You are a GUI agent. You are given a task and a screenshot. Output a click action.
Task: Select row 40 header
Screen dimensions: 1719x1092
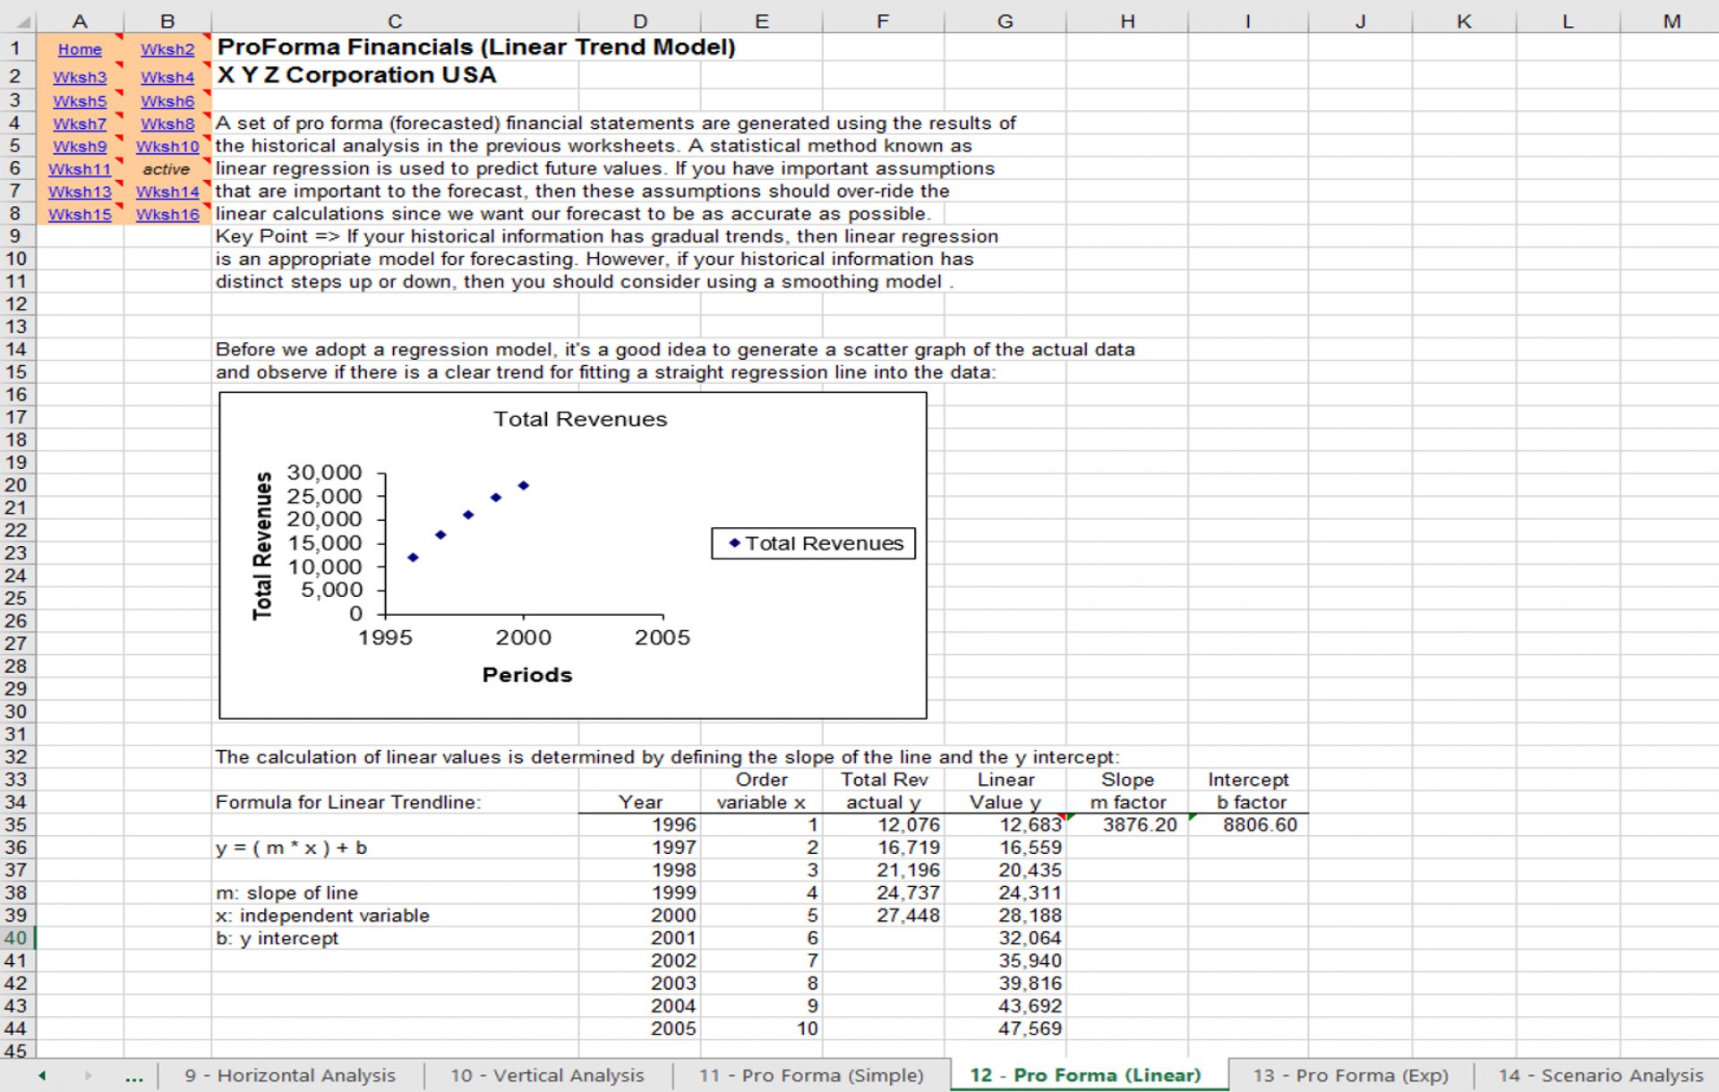(x=16, y=938)
